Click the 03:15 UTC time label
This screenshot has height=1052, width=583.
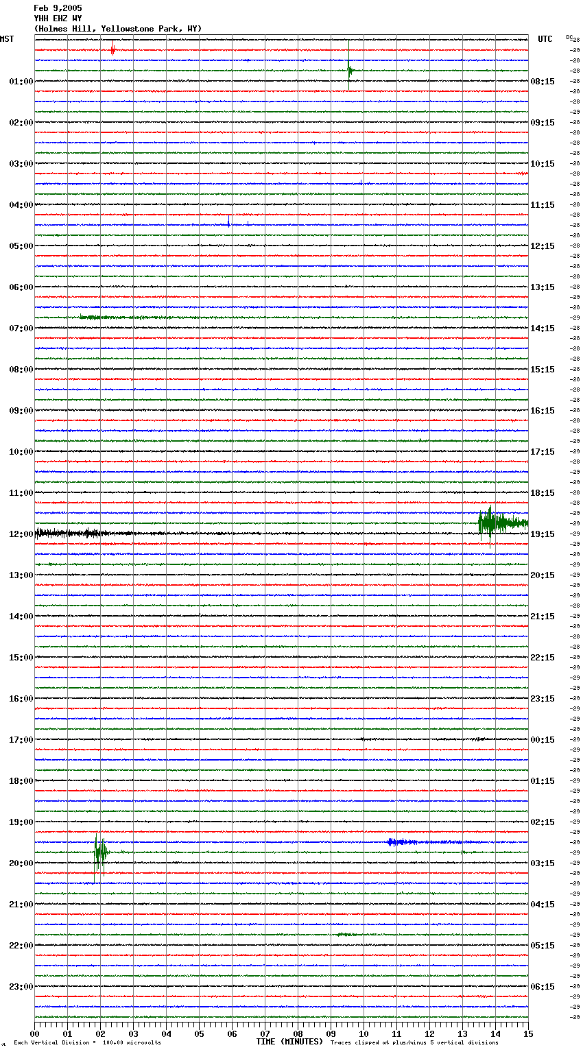(x=543, y=863)
